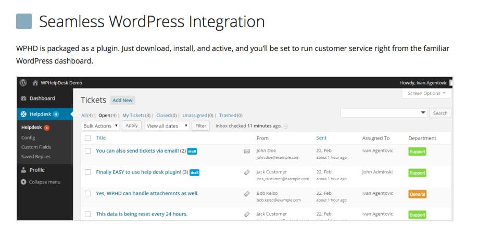Check the 'This data is being reset' row
The height and width of the screenshot is (238, 479).
point(87,214)
